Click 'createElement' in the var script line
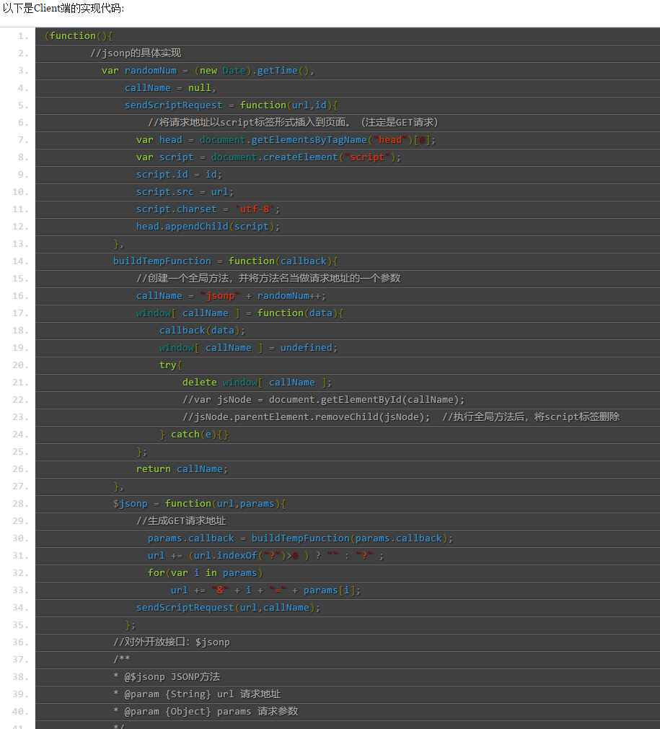 pos(300,157)
